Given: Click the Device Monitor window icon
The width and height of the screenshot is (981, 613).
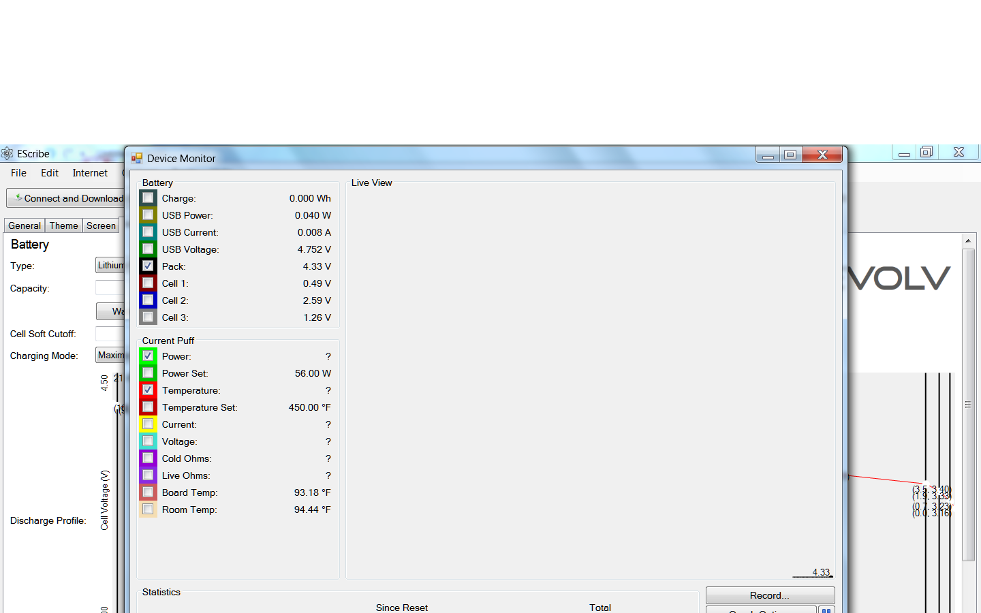Looking at the screenshot, I should 137,158.
